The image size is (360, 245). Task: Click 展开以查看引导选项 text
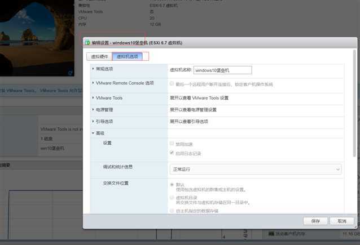coord(188,122)
